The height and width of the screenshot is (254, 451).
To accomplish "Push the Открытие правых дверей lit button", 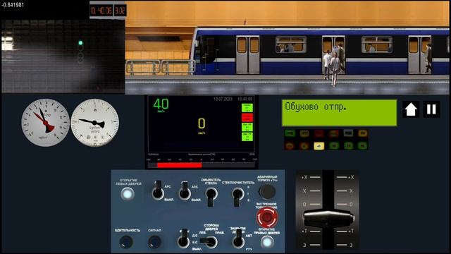I will [x=267, y=242].
